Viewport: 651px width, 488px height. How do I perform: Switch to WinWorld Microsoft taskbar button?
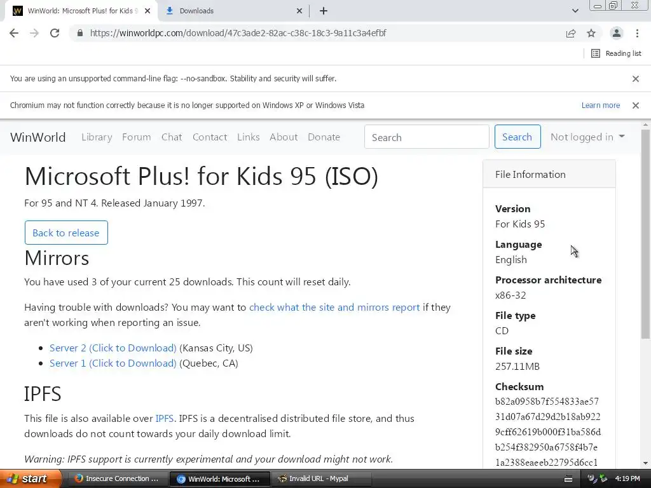219,479
